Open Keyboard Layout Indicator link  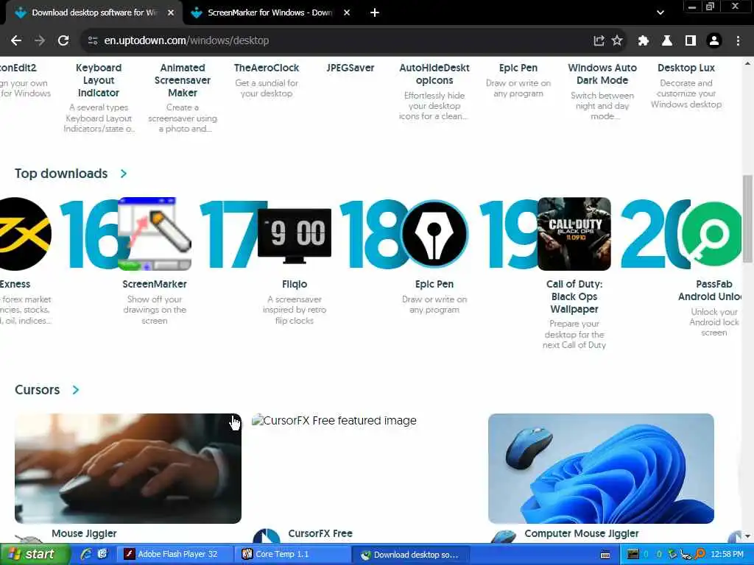coord(99,80)
